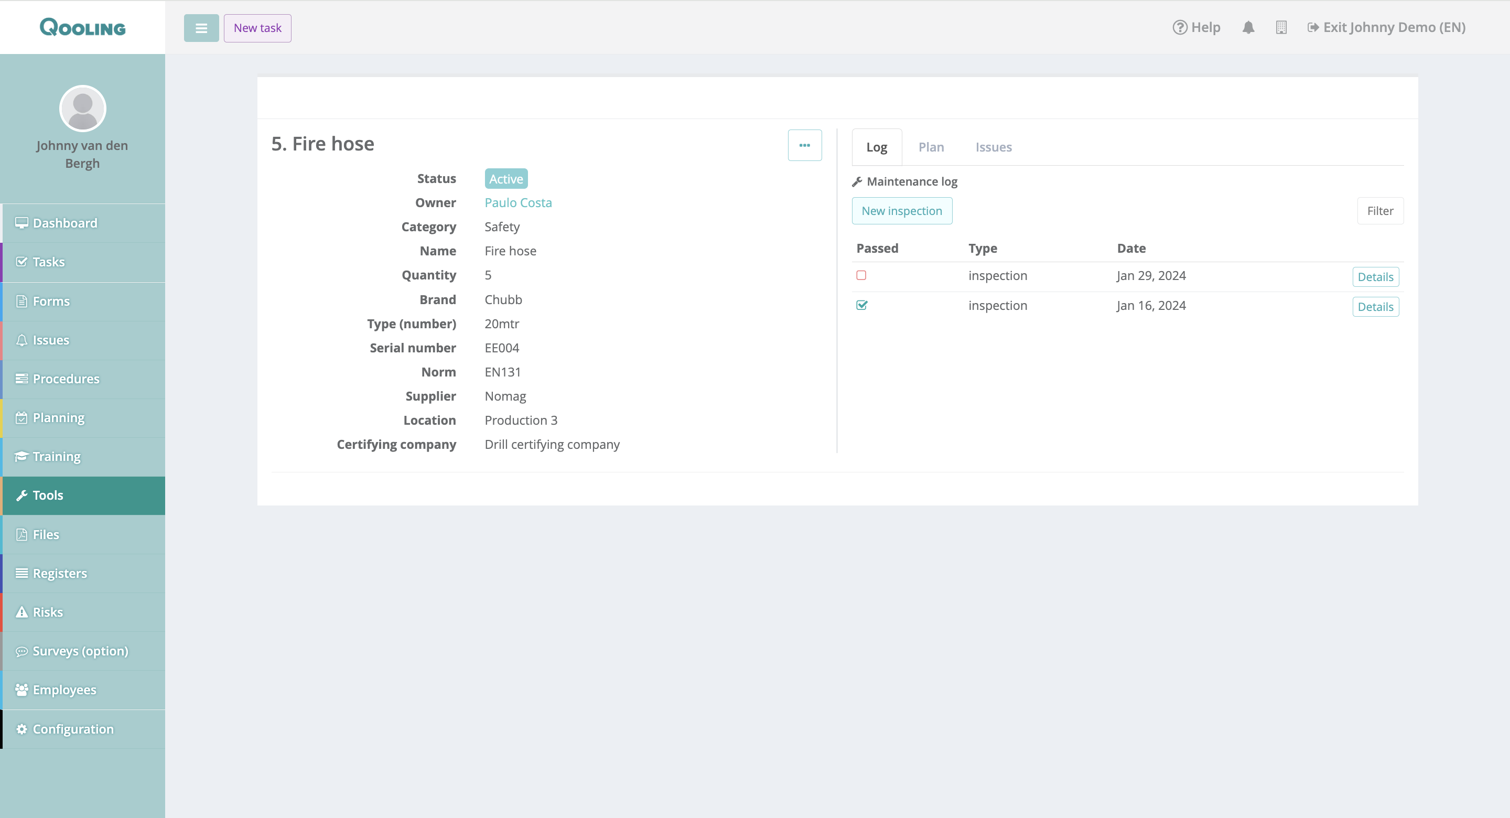
Task: Open Training in the sidebar
Action: [x=56, y=456]
